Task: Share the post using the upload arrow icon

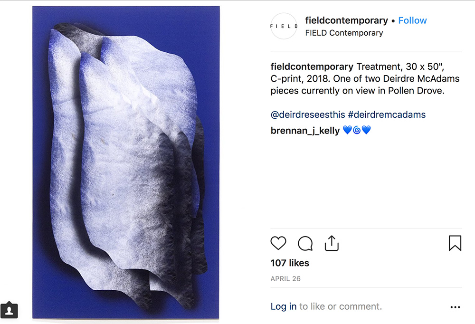Action: (332, 243)
